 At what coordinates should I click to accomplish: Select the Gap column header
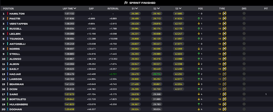point(91,9)
